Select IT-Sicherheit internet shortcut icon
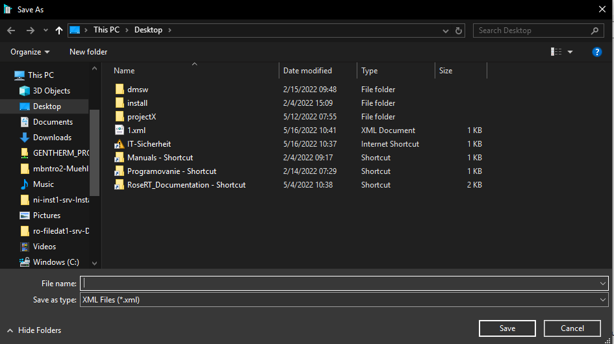Screen dimensions: 614x344 click(120, 144)
